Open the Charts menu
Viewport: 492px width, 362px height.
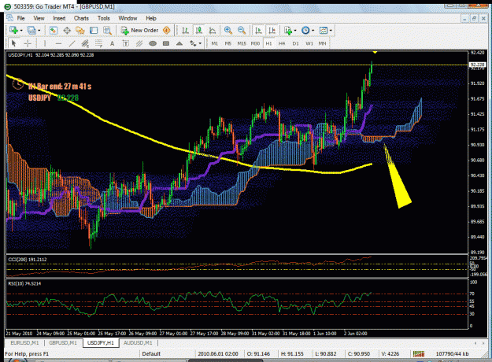(81, 18)
